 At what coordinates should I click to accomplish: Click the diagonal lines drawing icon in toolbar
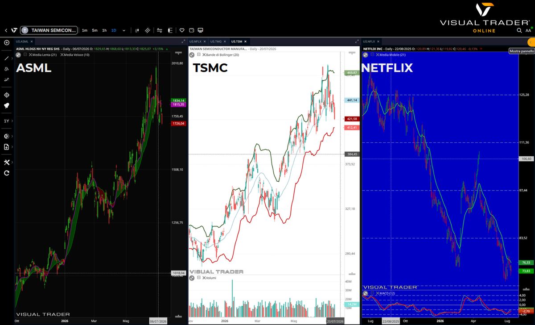147,30
